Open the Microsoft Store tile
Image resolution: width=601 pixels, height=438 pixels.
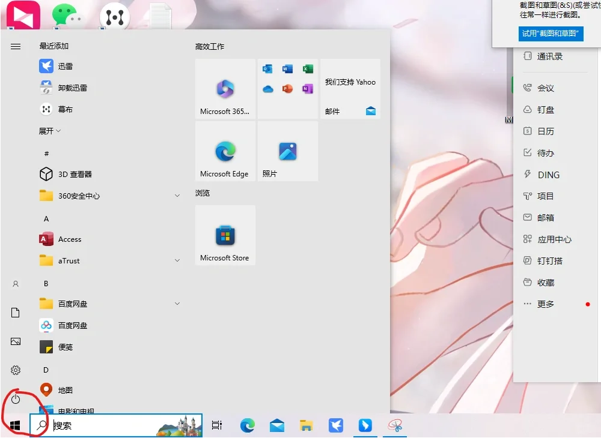click(x=225, y=235)
